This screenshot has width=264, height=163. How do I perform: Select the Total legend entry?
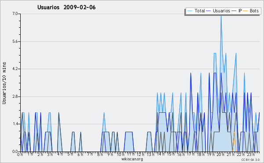coord(196,11)
